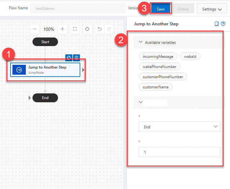Delete the Jump node with trash icon
This screenshot has width=230, height=189.
[x=76, y=57]
